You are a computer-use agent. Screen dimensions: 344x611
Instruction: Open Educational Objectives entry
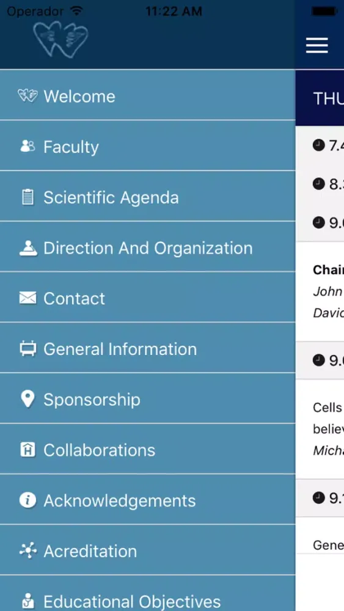pos(148,593)
